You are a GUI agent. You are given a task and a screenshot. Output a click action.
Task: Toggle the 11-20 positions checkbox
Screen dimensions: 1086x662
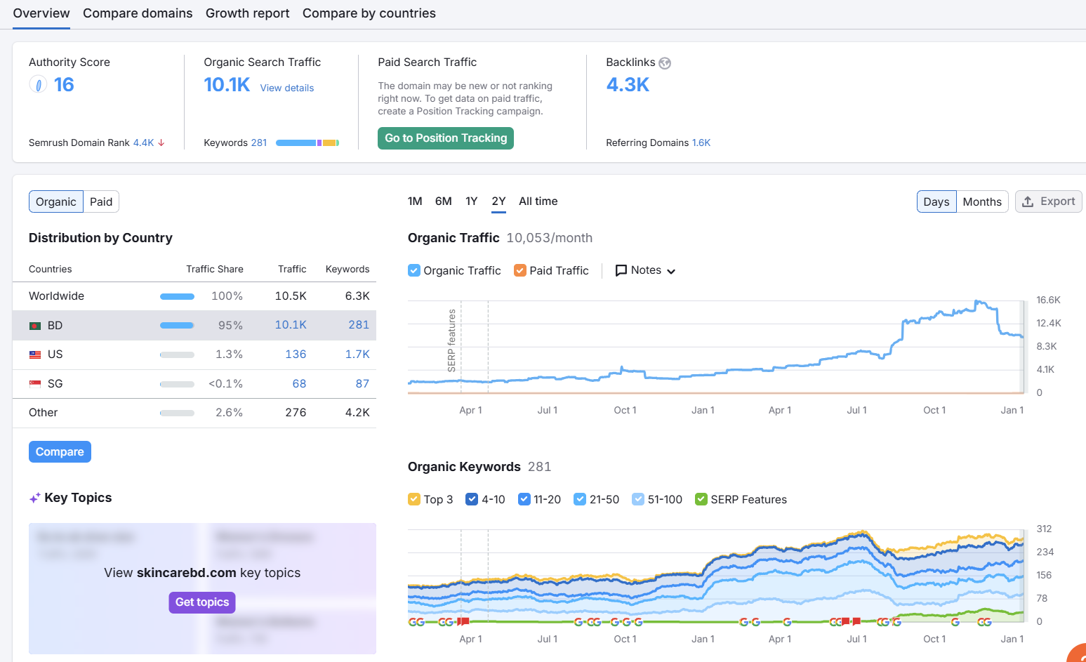click(x=524, y=499)
